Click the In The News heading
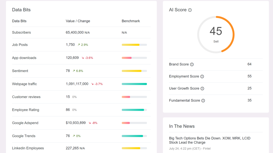Screen dimensions: 273x153 tap(182, 126)
